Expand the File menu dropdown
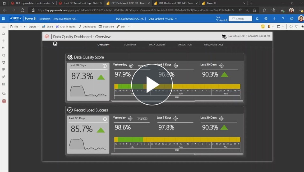This screenshot has height=172, width=304. tap(16, 27)
